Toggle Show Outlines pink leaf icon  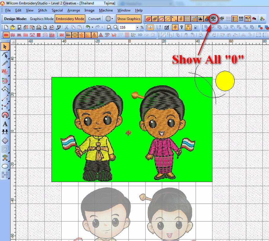(161, 19)
